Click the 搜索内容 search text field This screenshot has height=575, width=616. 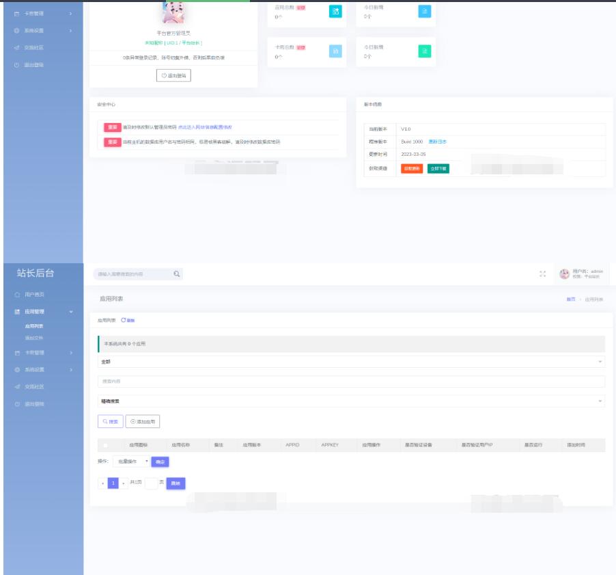click(x=351, y=381)
